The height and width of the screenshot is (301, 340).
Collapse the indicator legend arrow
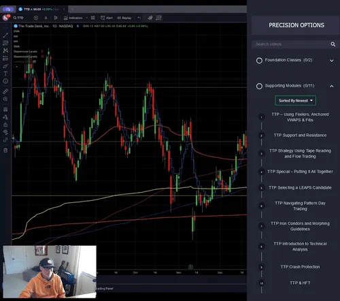(16, 67)
